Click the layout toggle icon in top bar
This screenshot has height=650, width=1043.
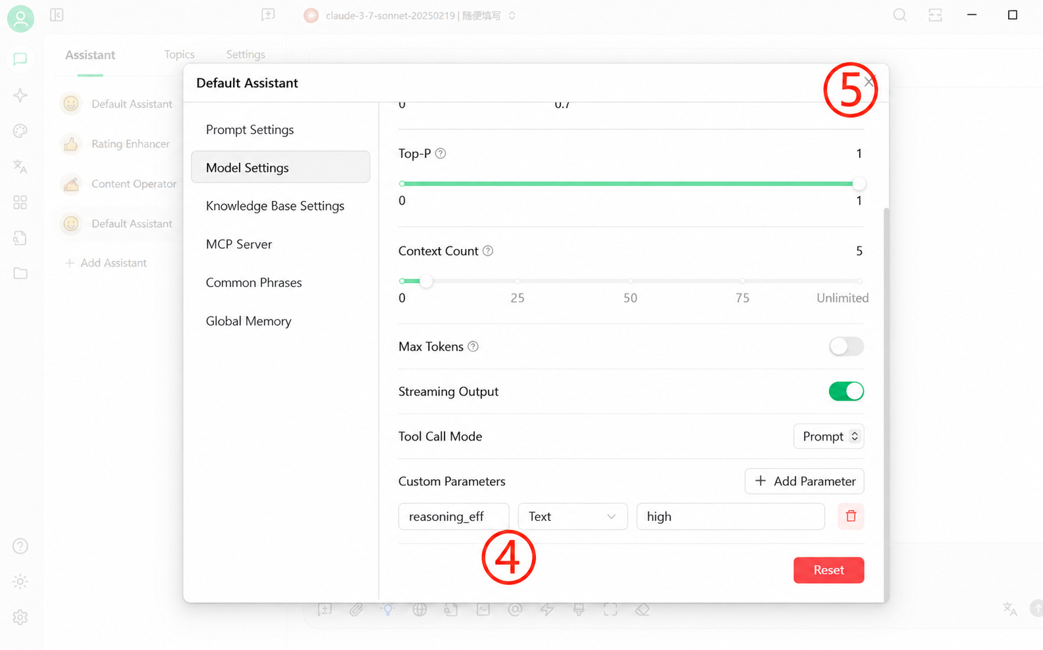coord(935,14)
